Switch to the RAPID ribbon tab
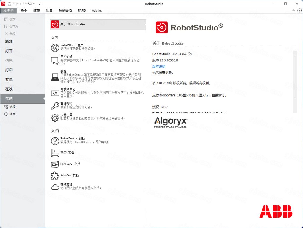 pyautogui.click(x=82, y=10)
